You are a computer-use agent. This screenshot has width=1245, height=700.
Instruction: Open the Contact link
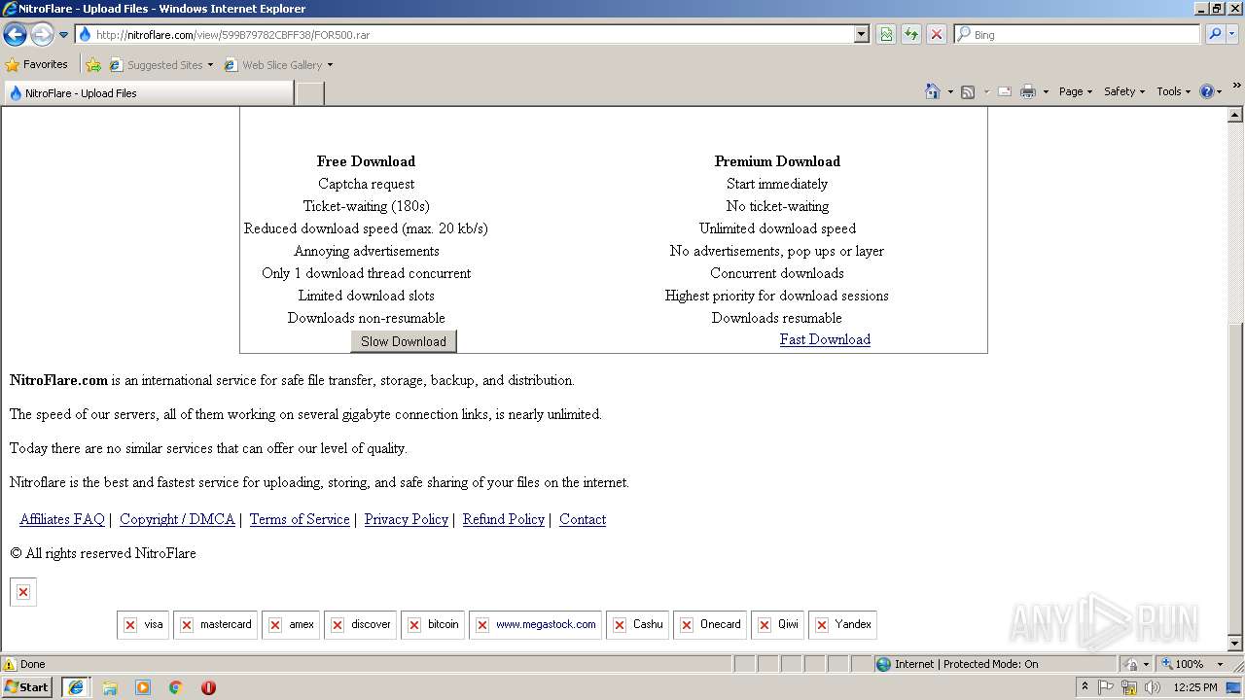click(583, 519)
